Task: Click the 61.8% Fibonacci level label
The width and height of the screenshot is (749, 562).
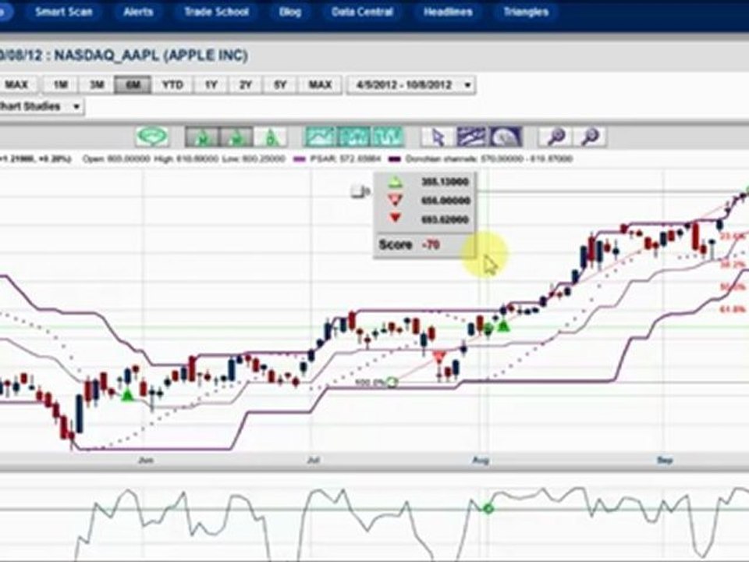Action: 733,309
